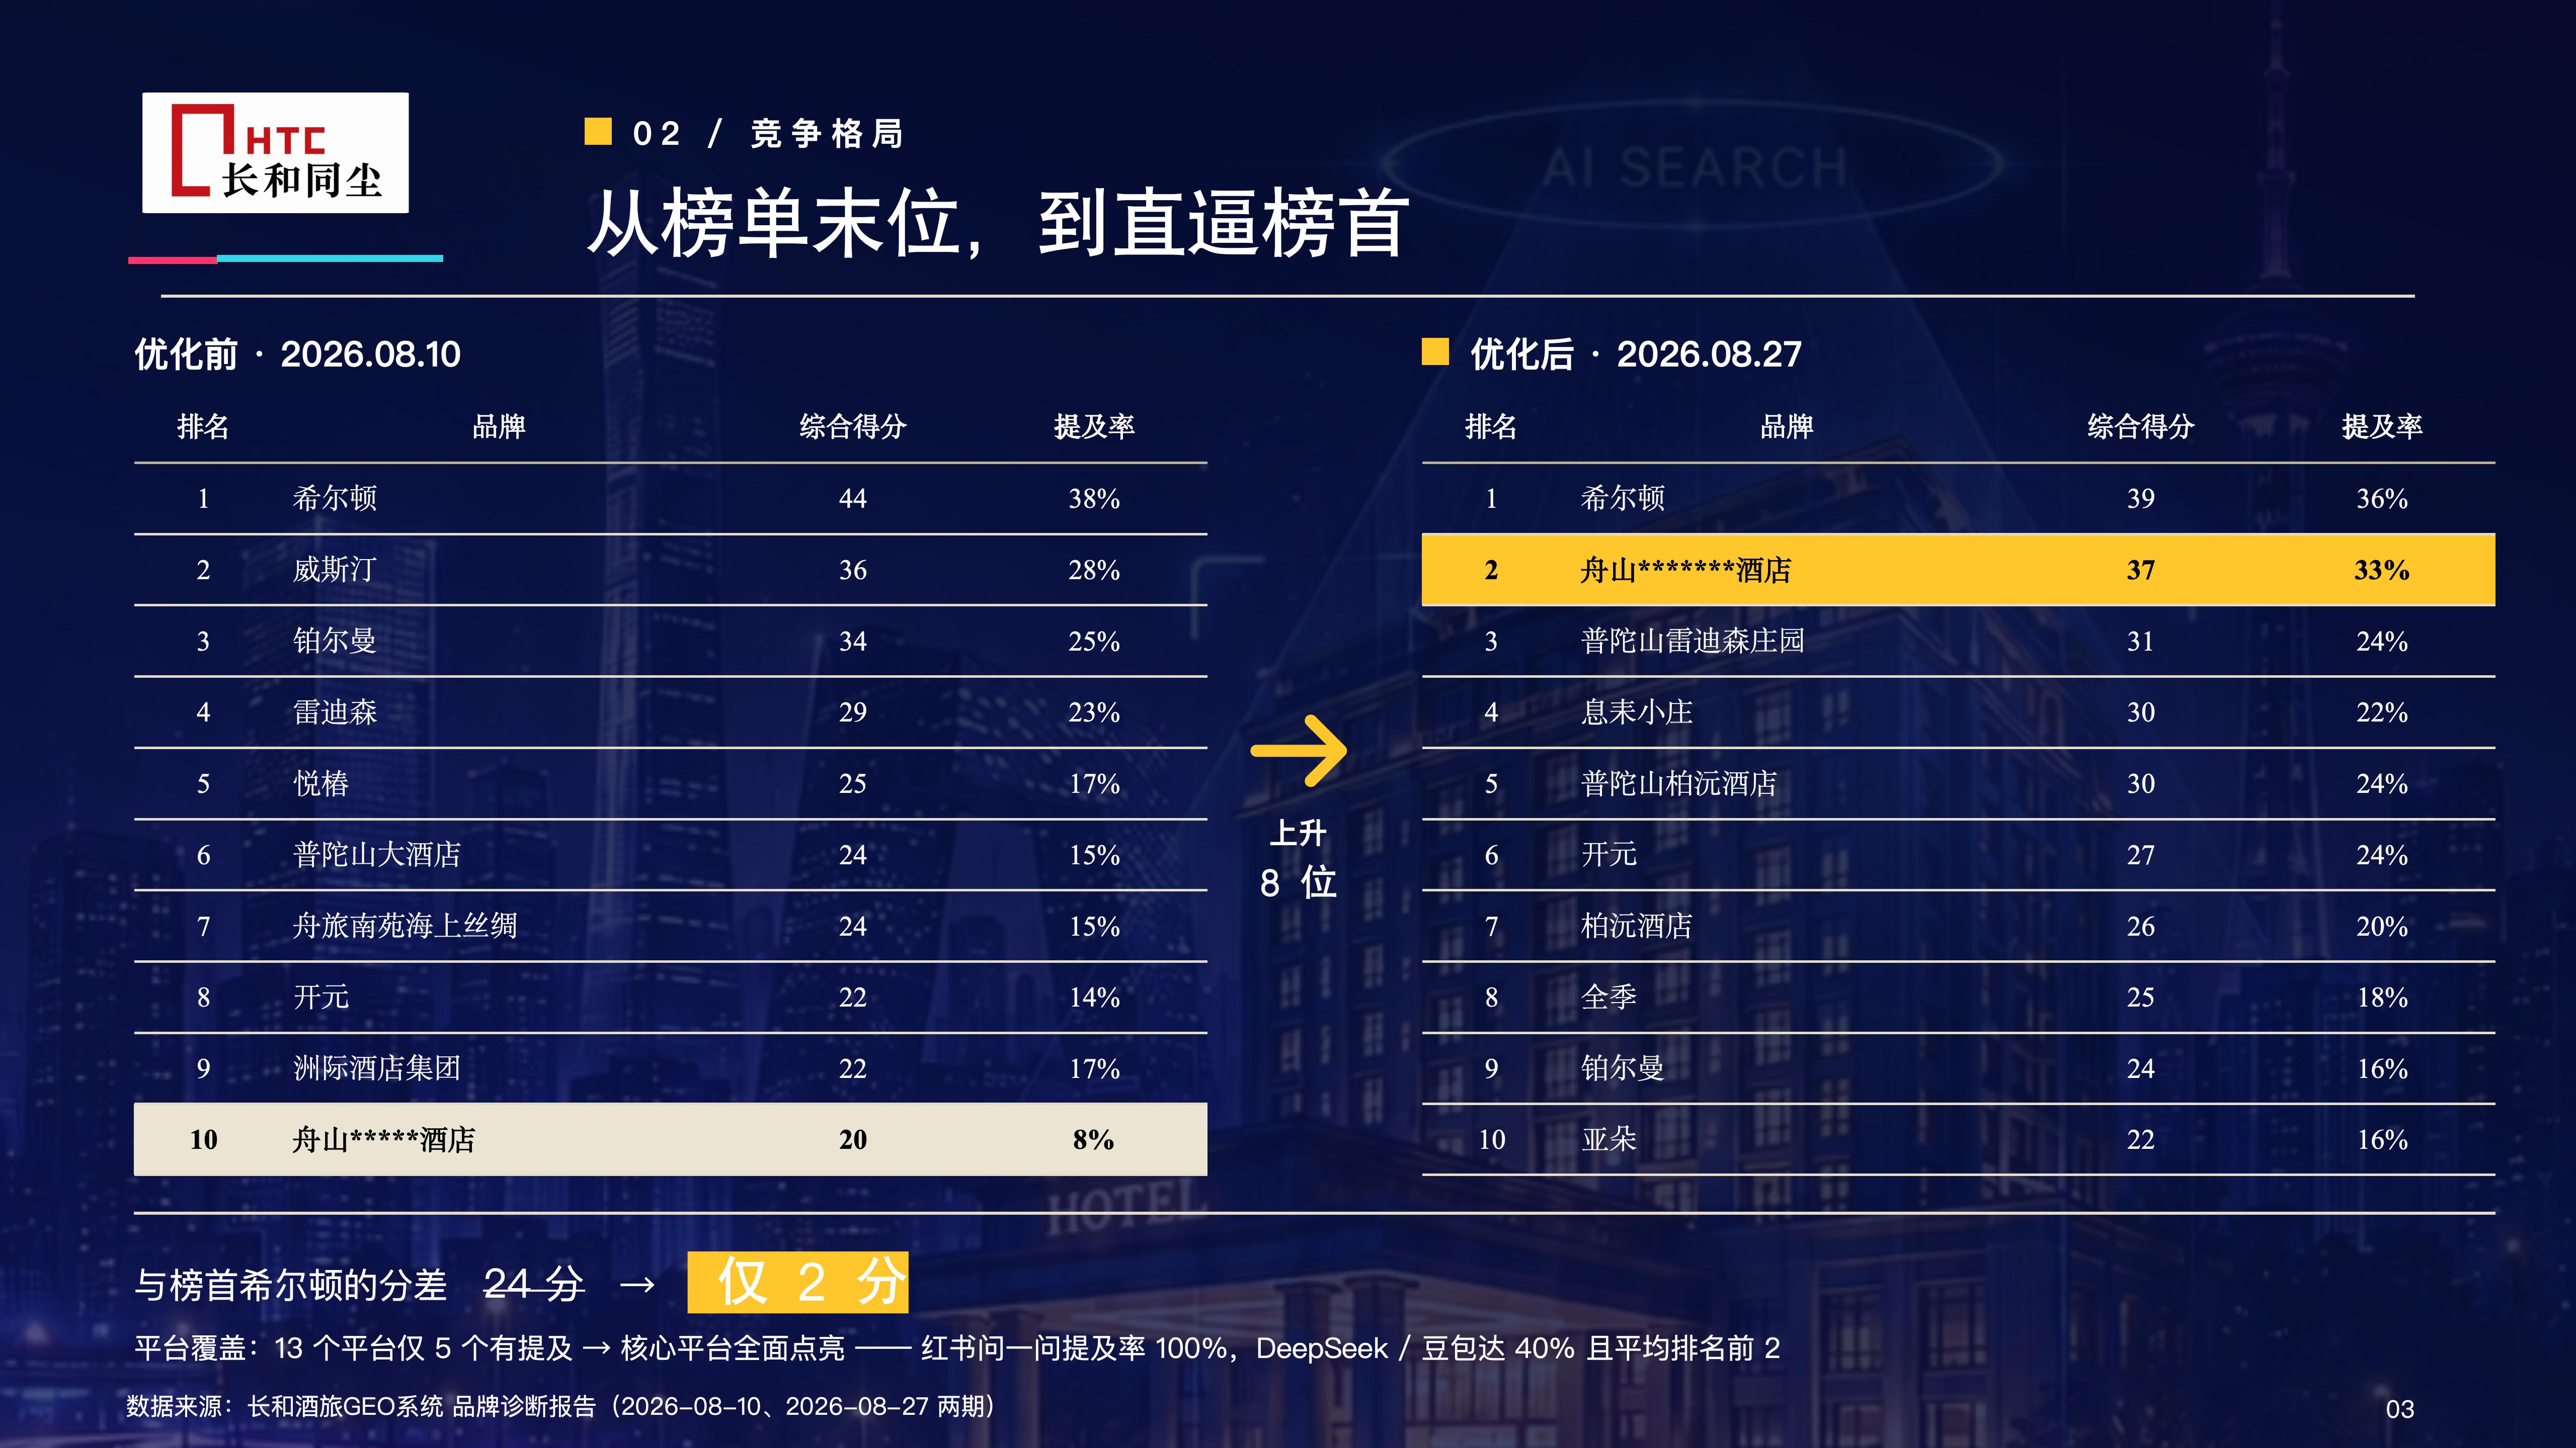
Task: Click 雷迪森 in the before table
Action: [335, 712]
